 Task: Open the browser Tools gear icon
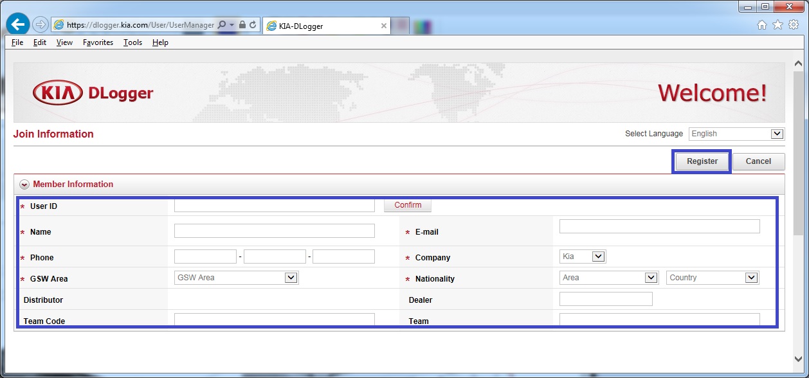[x=793, y=25]
